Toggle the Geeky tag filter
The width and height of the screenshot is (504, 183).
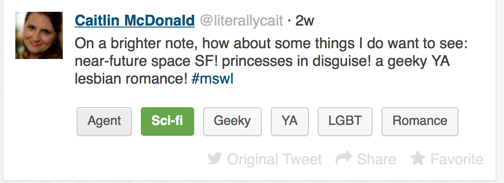232,121
